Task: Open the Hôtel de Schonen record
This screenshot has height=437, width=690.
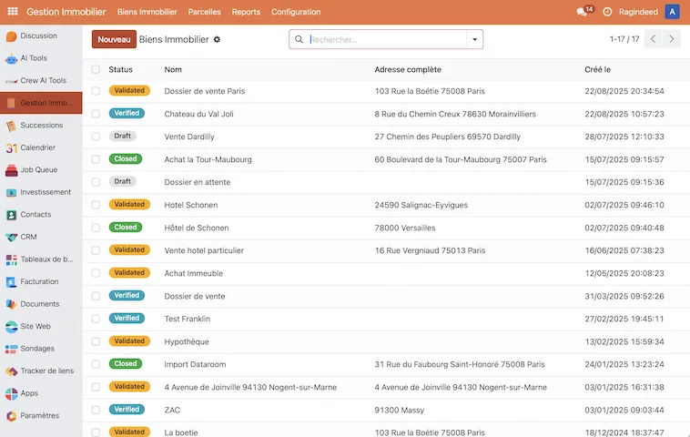Action: click(x=197, y=228)
